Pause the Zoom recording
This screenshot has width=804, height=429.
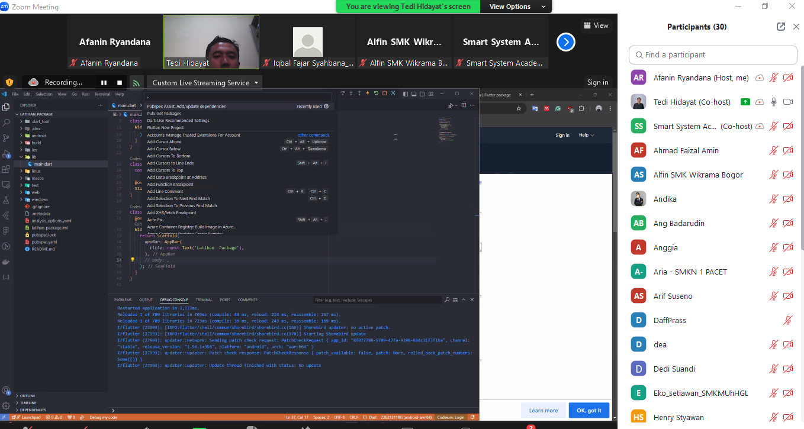point(104,83)
